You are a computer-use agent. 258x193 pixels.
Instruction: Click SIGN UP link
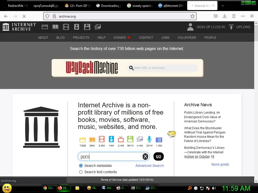(204, 27)
